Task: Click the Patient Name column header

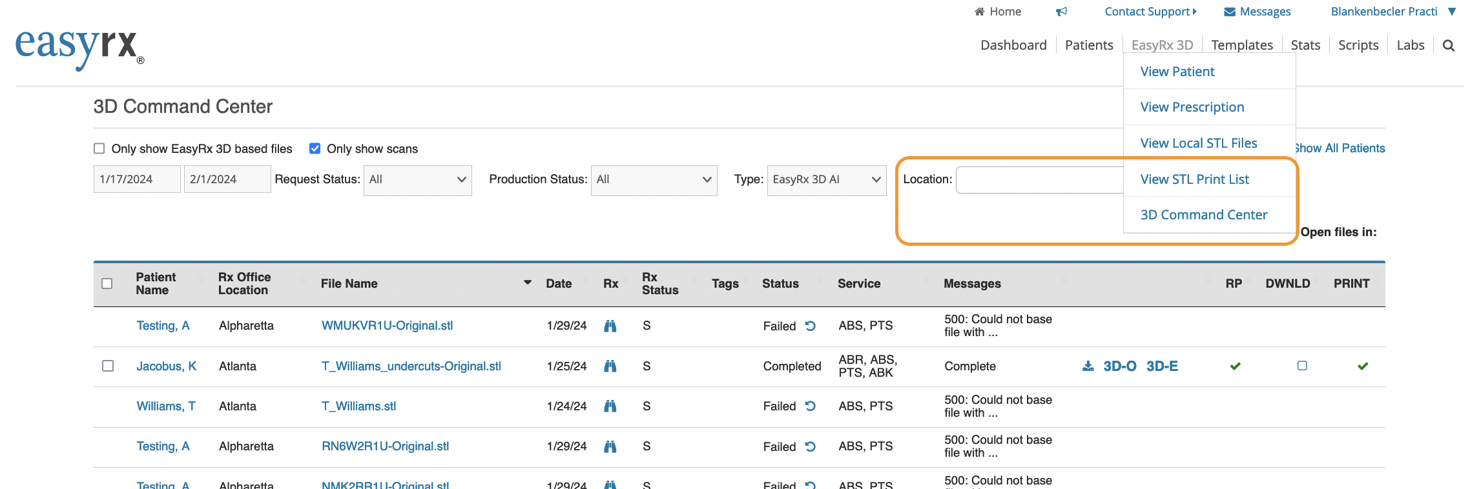Action: click(x=156, y=284)
